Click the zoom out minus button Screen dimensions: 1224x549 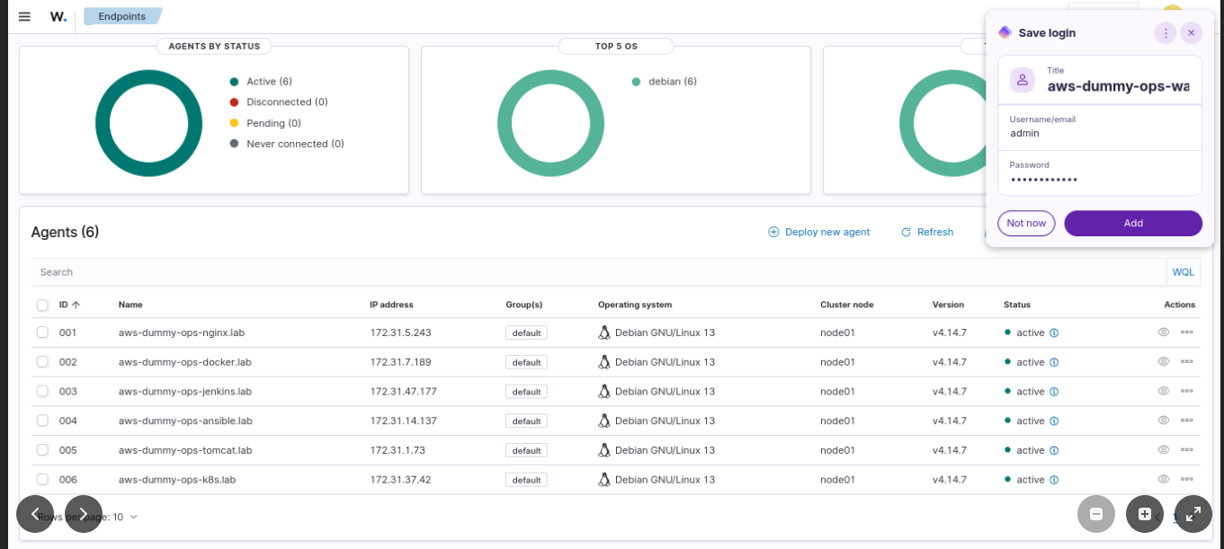[x=1096, y=514]
